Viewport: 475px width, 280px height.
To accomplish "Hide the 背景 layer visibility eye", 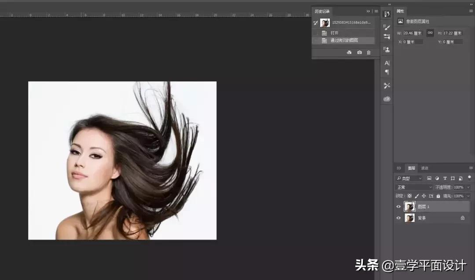I will [x=398, y=218].
